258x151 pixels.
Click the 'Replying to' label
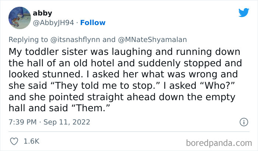29,39
